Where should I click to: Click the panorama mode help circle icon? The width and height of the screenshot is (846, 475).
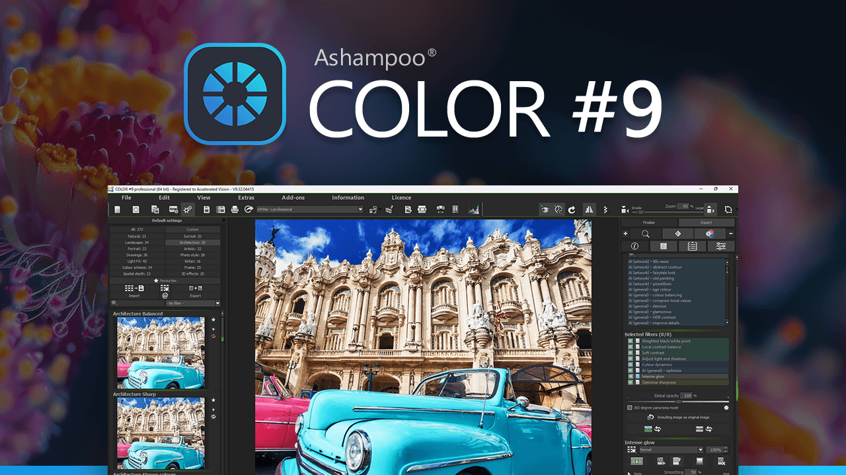click(x=726, y=408)
